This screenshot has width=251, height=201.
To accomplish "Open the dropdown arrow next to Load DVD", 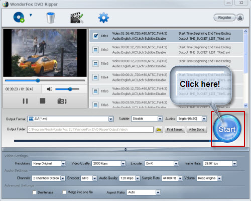I will (31, 15).
